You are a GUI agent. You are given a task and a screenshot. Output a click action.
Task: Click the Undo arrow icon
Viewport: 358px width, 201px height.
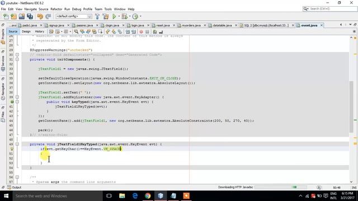(40, 16)
